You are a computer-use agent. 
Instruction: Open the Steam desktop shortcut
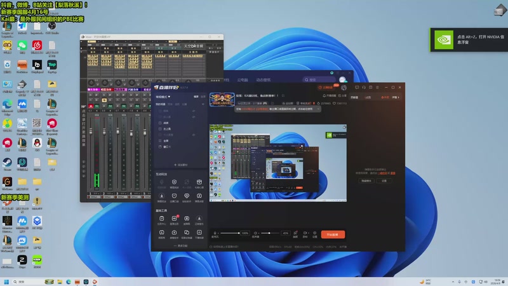7,162
